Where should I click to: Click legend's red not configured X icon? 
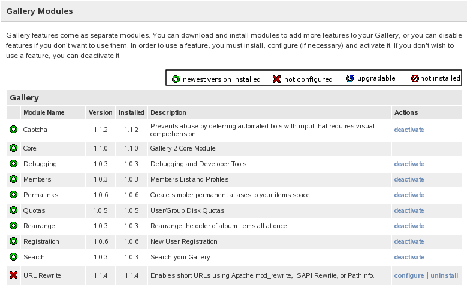coord(276,79)
